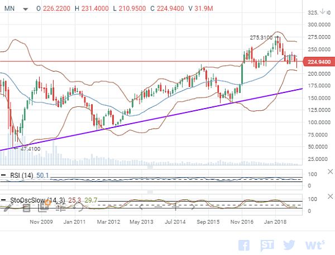Click the stochastic value 25.3

coord(75,200)
